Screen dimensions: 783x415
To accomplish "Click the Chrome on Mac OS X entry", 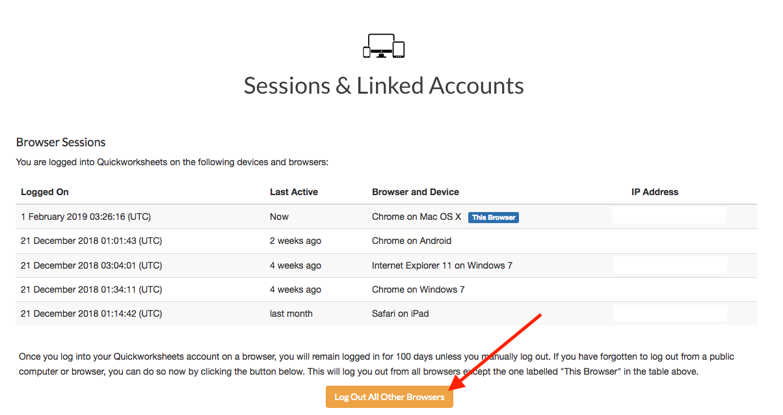I will point(416,217).
